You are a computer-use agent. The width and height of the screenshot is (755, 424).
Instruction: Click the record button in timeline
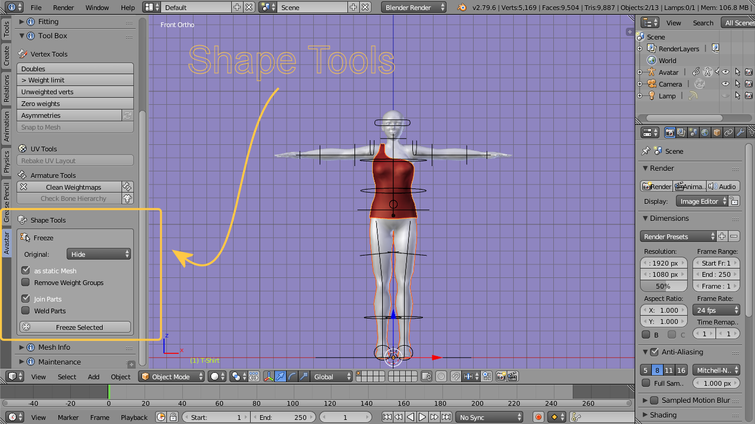pos(538,417)
